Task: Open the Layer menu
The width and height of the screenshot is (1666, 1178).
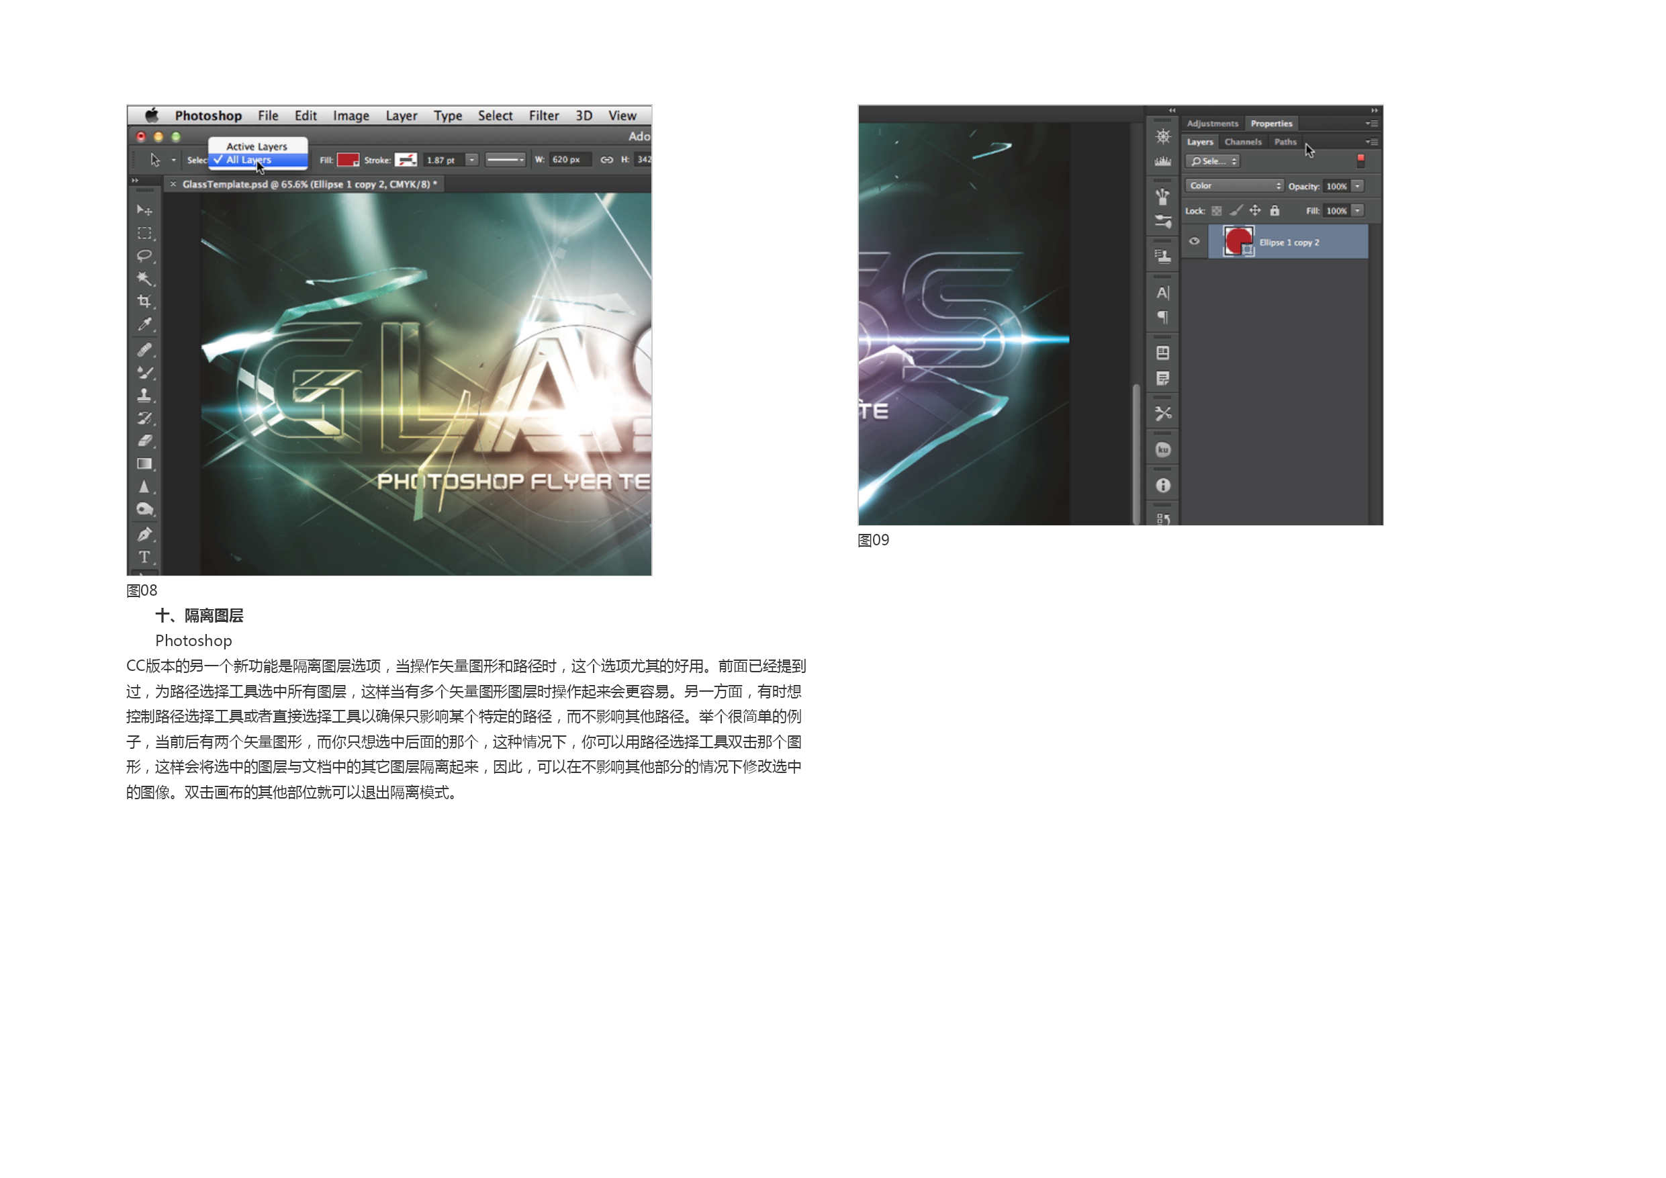Action: [402, 116]
